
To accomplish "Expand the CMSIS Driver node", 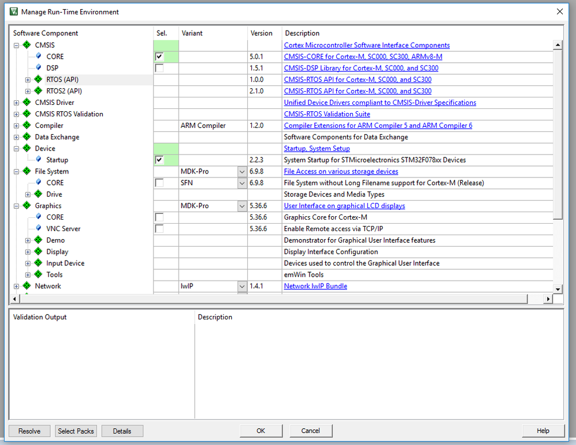I will coord(16,103).
